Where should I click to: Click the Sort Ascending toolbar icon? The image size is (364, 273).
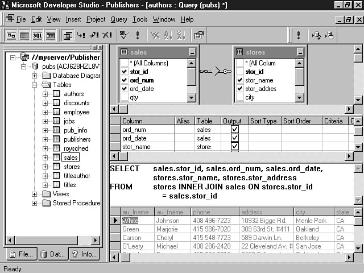coord(168,35)
